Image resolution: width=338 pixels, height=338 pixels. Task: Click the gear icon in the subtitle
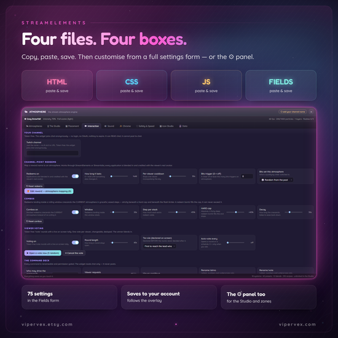pyautogui.click(x=231, y=57)
